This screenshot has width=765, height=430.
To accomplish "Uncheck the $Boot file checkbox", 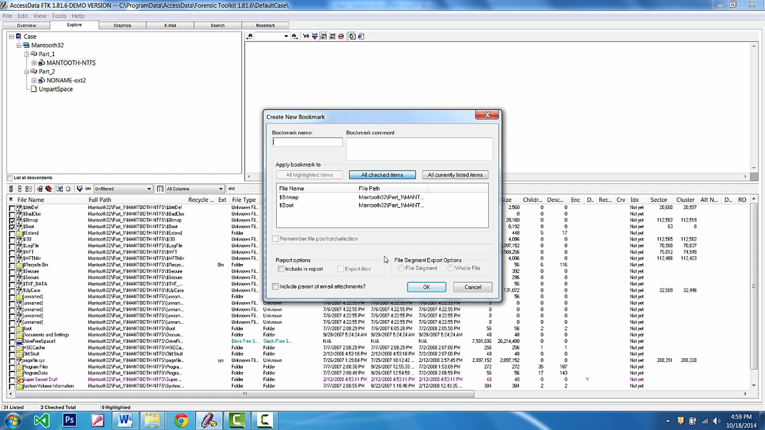I will (12, 227).
